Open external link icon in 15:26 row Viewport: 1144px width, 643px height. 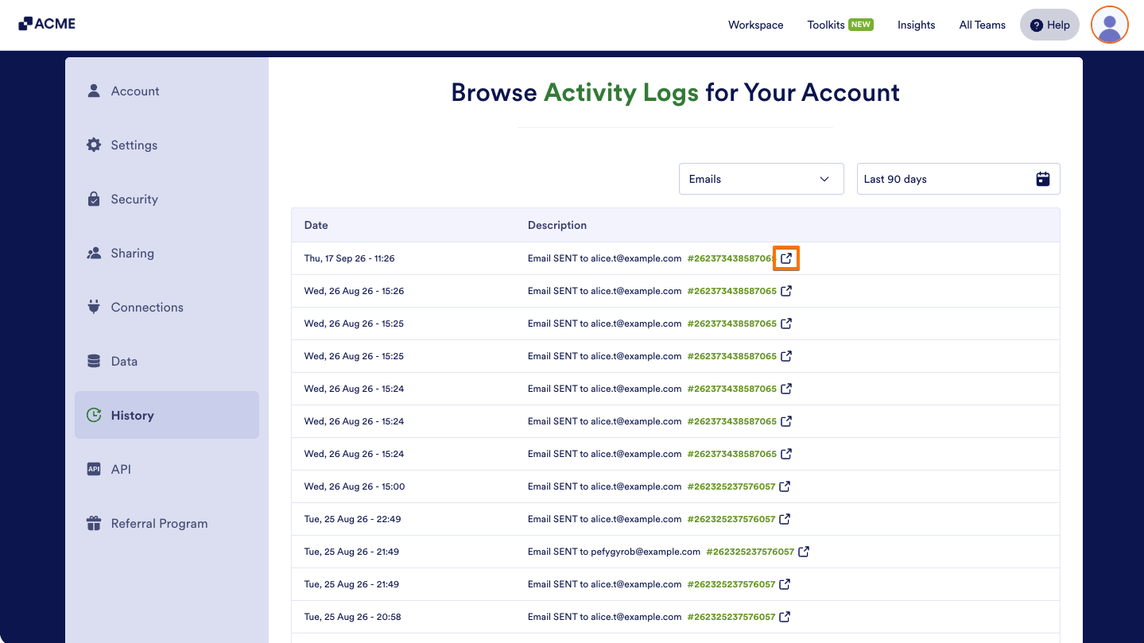tap(786, 291)
